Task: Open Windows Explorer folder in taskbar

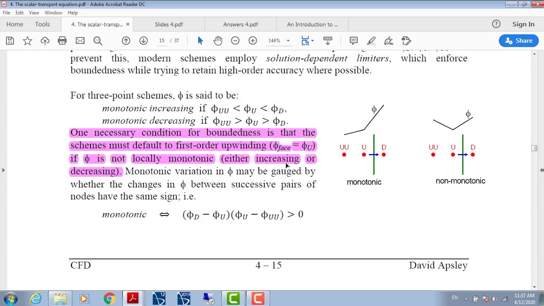Action: pyautogui.click(x=60, y=298)
